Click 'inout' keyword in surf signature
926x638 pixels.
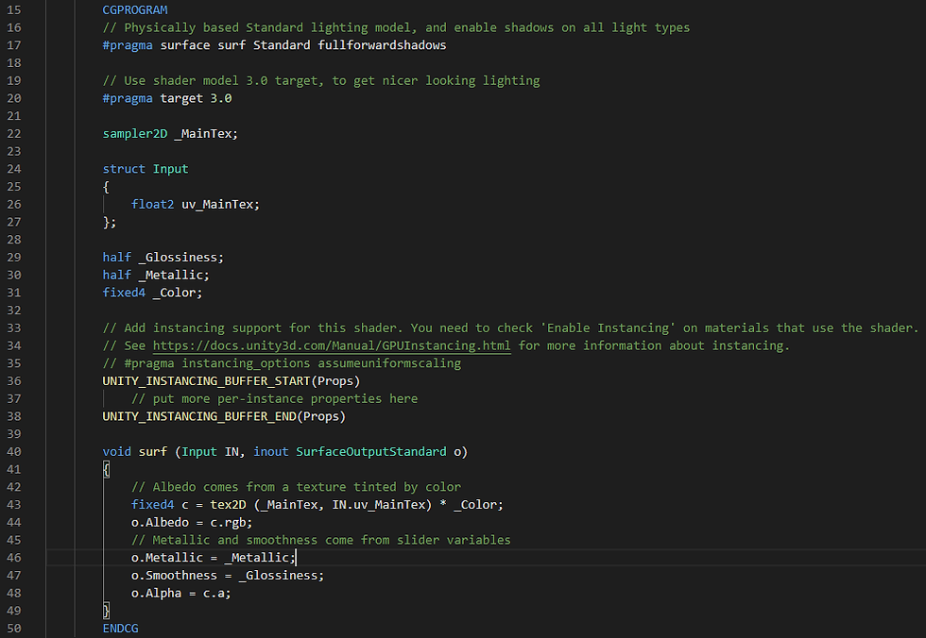pos(270,452)
